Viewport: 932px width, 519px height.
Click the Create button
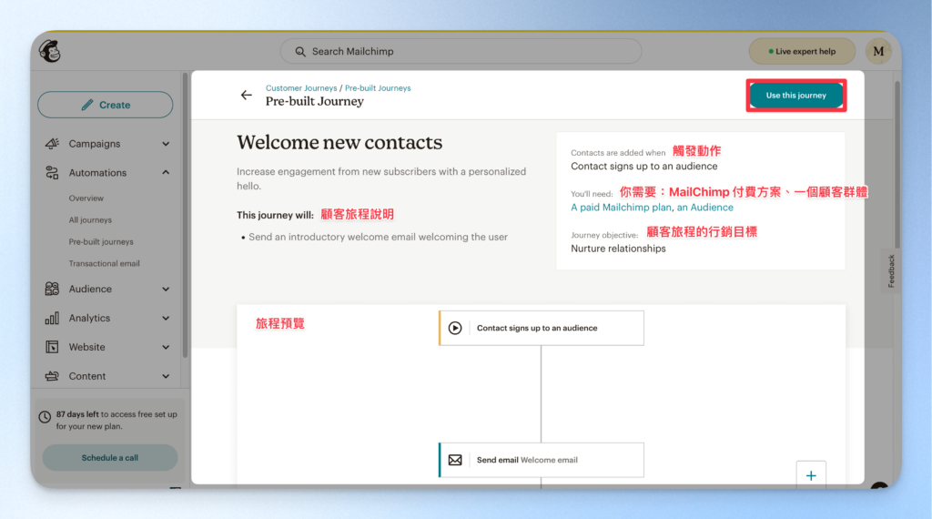coord(106,105)
